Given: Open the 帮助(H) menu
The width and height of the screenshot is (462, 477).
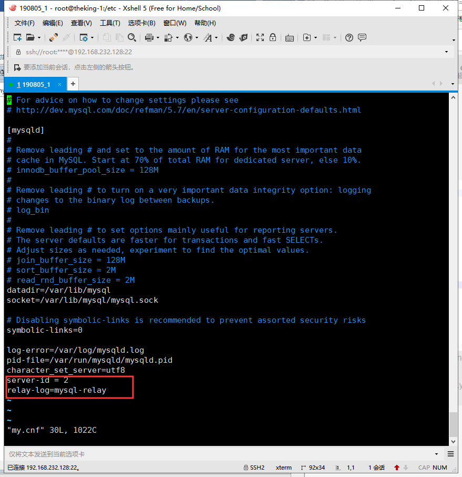Looking at the screenshot, I should pyautogui.click(x=205, y=23).
